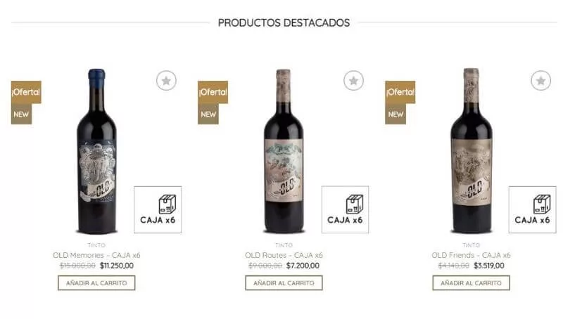Click wishlist star for OLD Friends
This screenshot has height=319, width=563.
[541, 81]
